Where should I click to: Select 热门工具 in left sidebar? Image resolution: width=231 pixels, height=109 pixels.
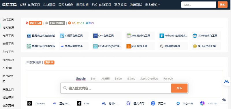pos(8,19)
